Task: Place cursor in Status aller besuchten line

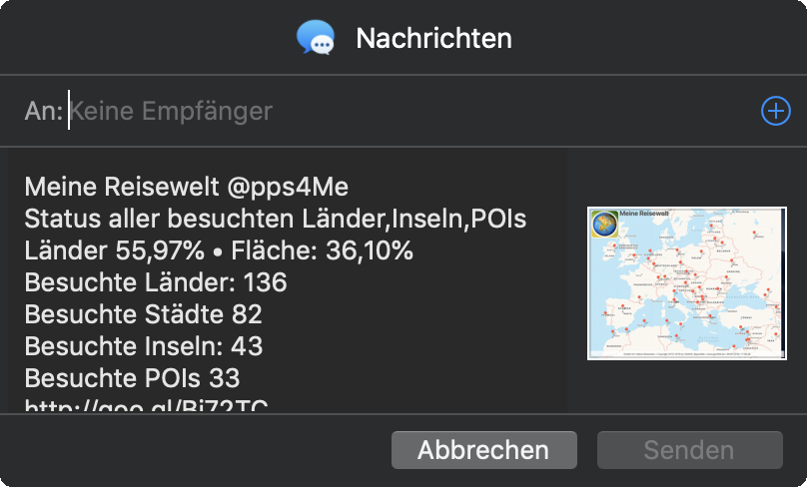Action: 276,219
